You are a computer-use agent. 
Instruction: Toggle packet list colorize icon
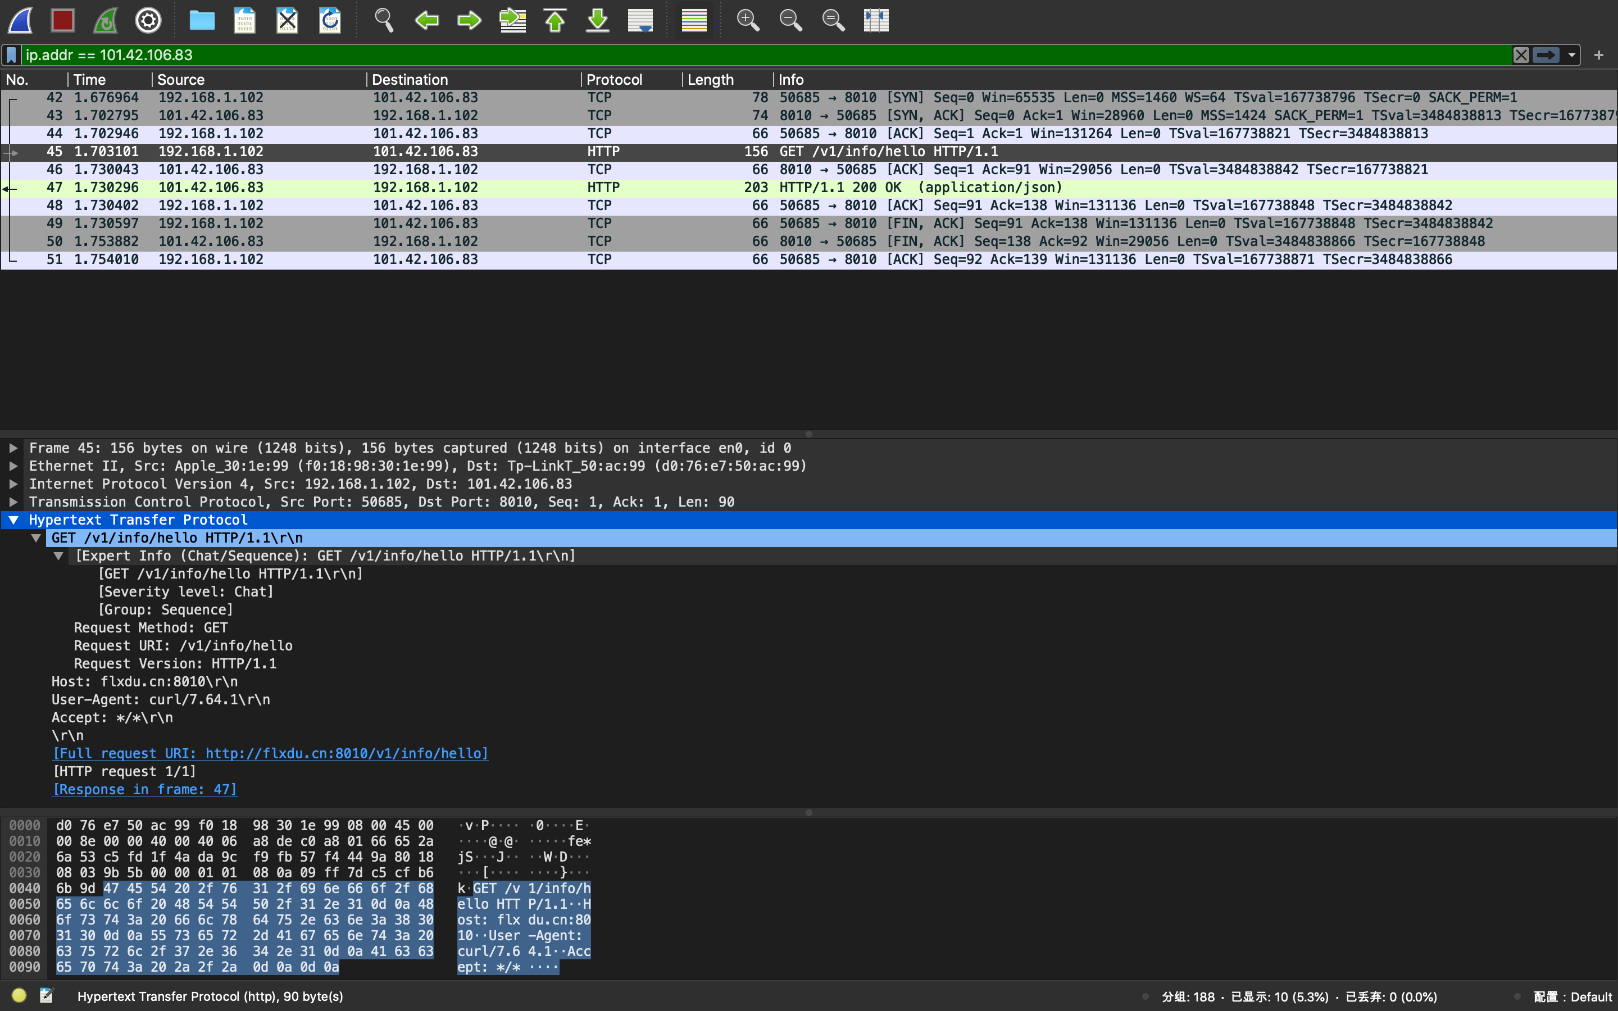click(694, 20)
